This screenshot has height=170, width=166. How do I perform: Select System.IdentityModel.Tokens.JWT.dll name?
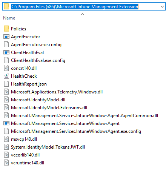pos(48,147)
